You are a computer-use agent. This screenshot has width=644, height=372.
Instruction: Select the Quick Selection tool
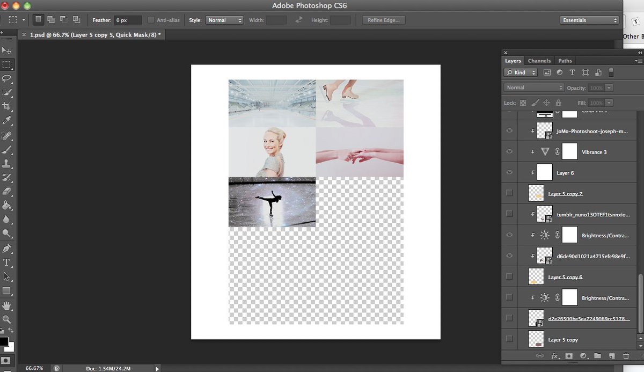pos(7,92)
